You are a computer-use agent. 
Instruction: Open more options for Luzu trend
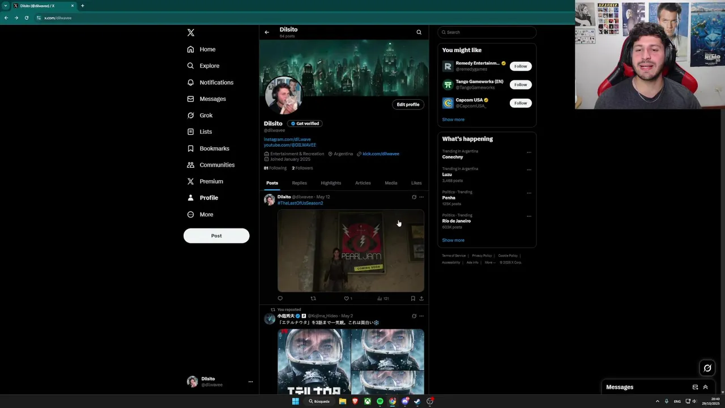tap(529, 170)
